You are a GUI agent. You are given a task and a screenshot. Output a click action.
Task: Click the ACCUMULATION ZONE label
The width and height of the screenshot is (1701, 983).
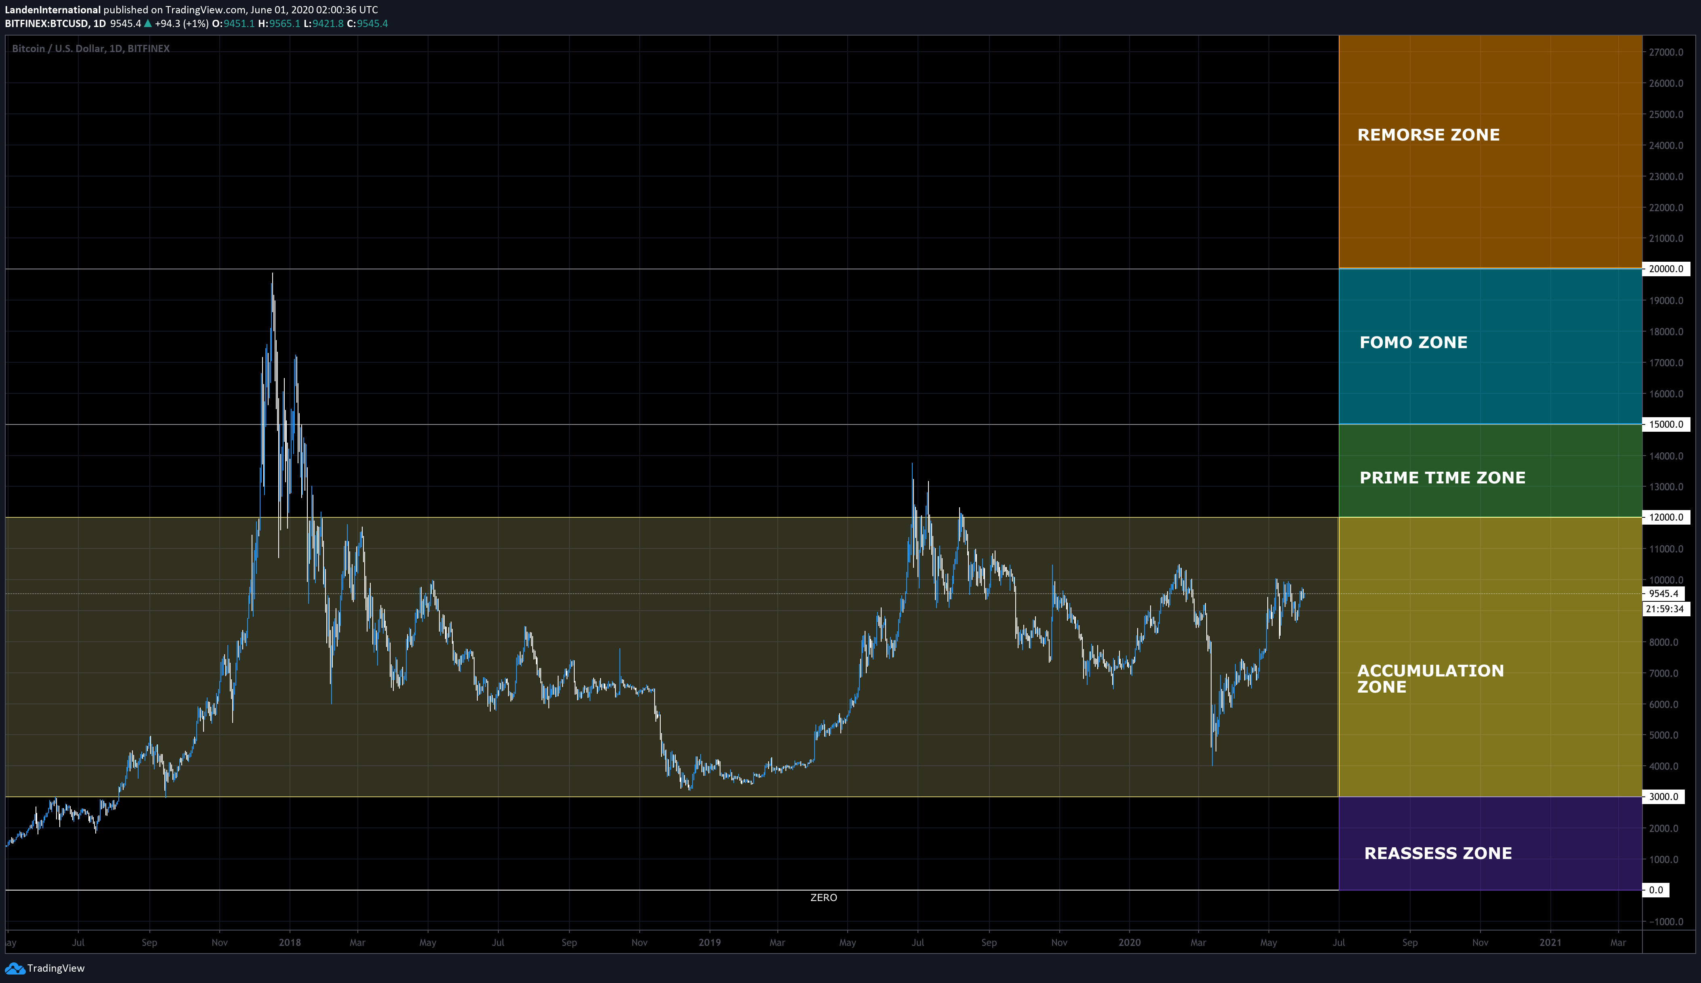(1431, 678)
